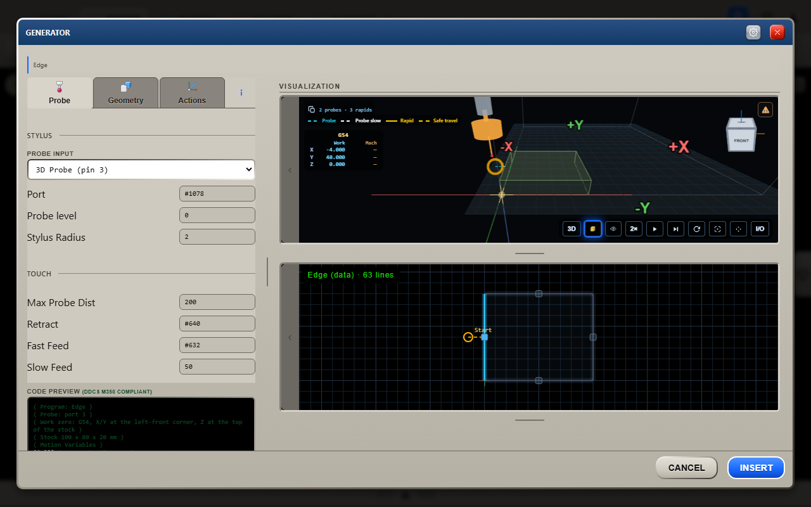This screenshot has width=811, height=507.
Task: Toggle 2x playback speed
Action: coord(634,229)
